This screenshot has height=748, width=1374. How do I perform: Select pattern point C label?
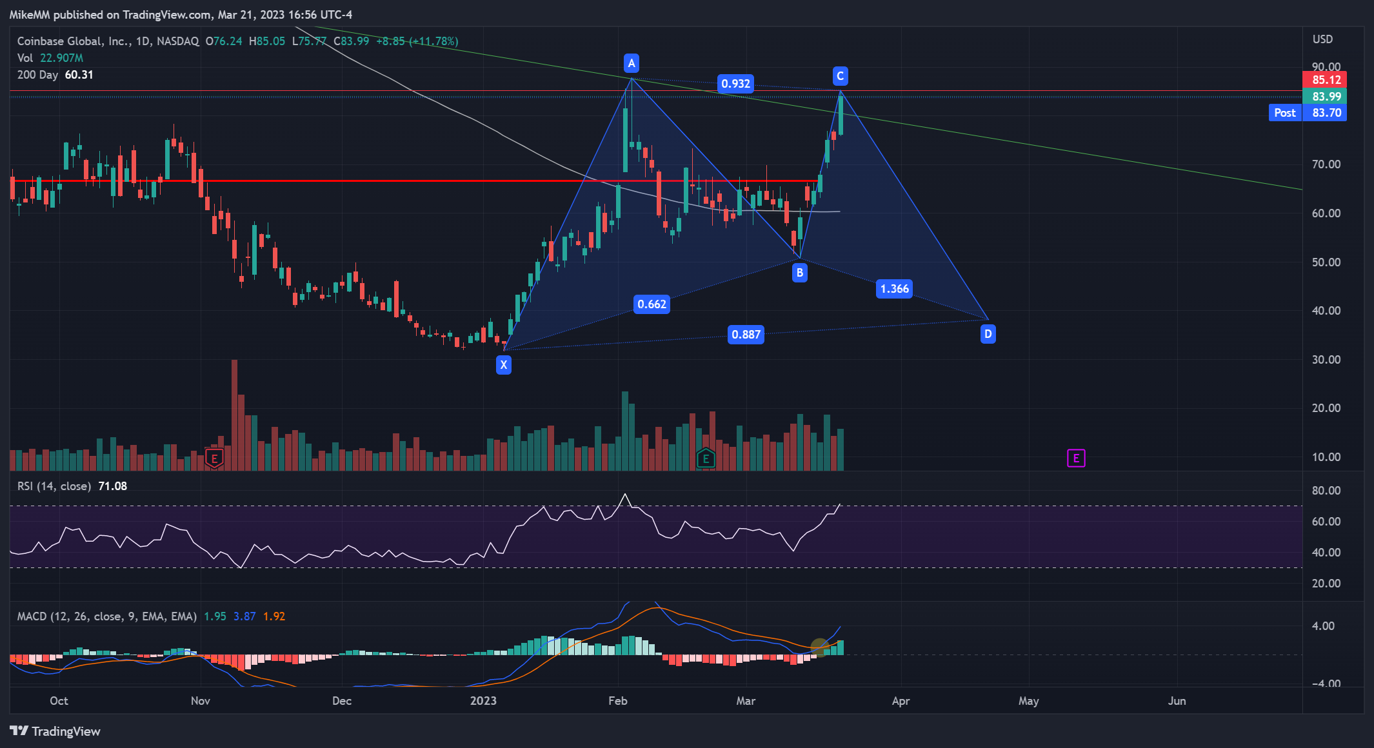840,76
